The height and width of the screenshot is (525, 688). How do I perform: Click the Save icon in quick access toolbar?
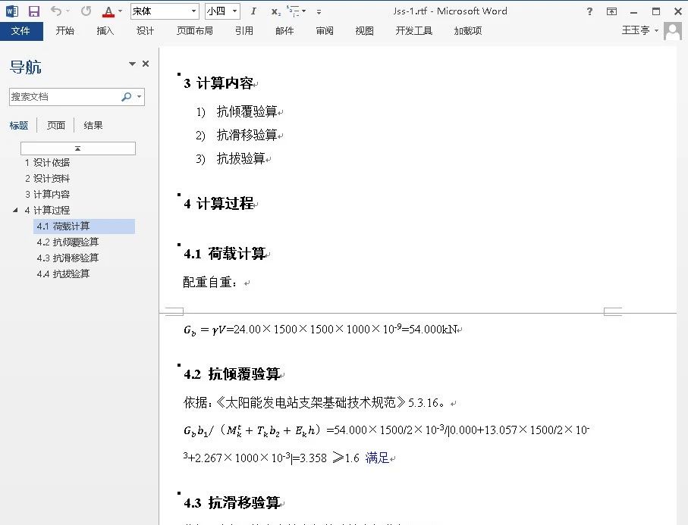(33, 11)
